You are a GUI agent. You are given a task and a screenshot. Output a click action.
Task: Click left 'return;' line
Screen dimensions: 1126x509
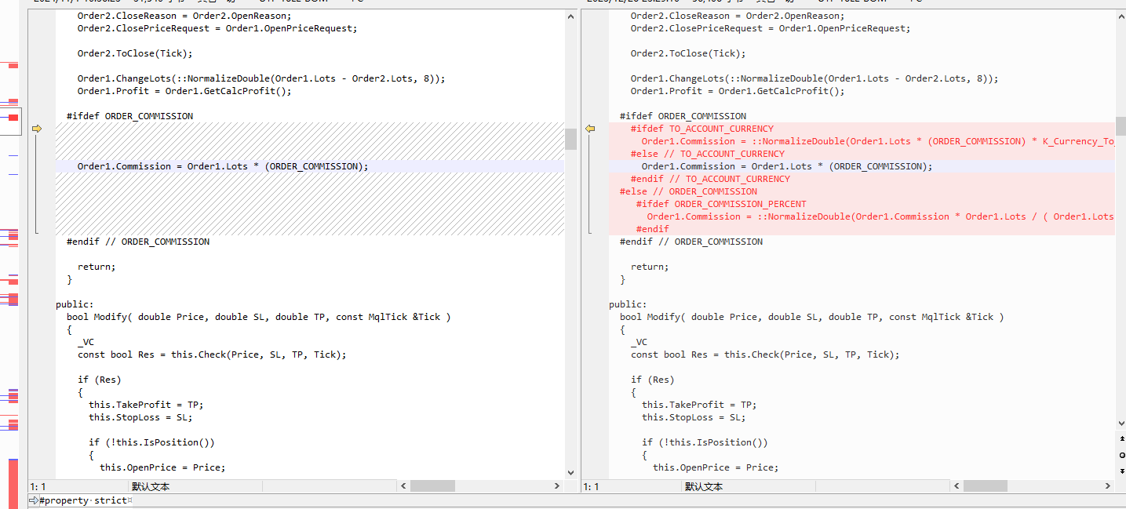(97, 267)
